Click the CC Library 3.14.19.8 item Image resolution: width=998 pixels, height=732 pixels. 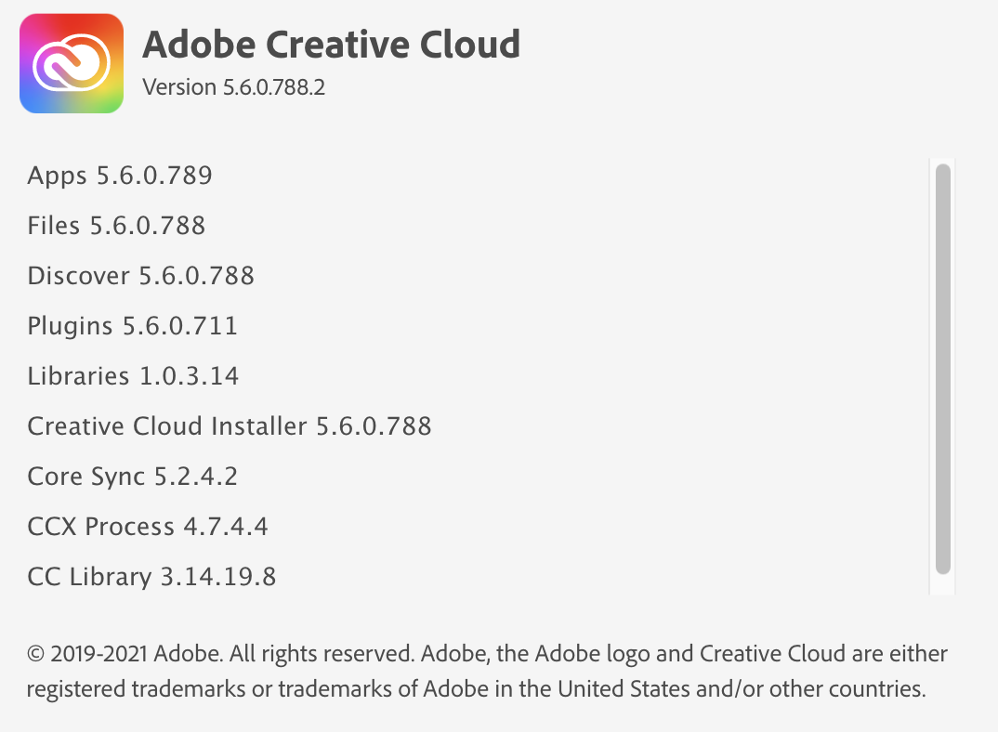pyautogui.click(x=151, y=576)
